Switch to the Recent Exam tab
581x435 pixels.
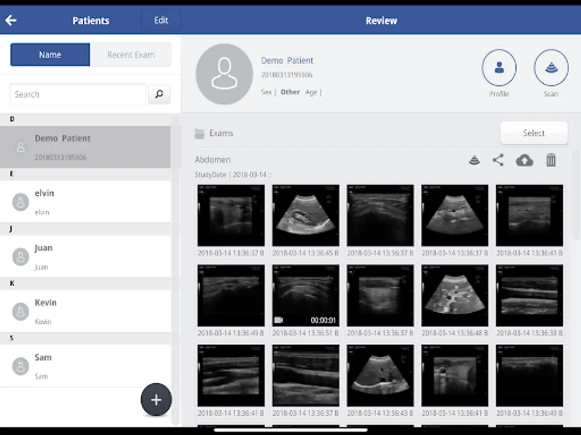point(131,55)
